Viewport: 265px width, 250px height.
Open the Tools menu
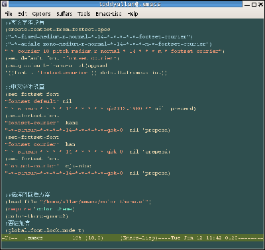click(83, 14)
